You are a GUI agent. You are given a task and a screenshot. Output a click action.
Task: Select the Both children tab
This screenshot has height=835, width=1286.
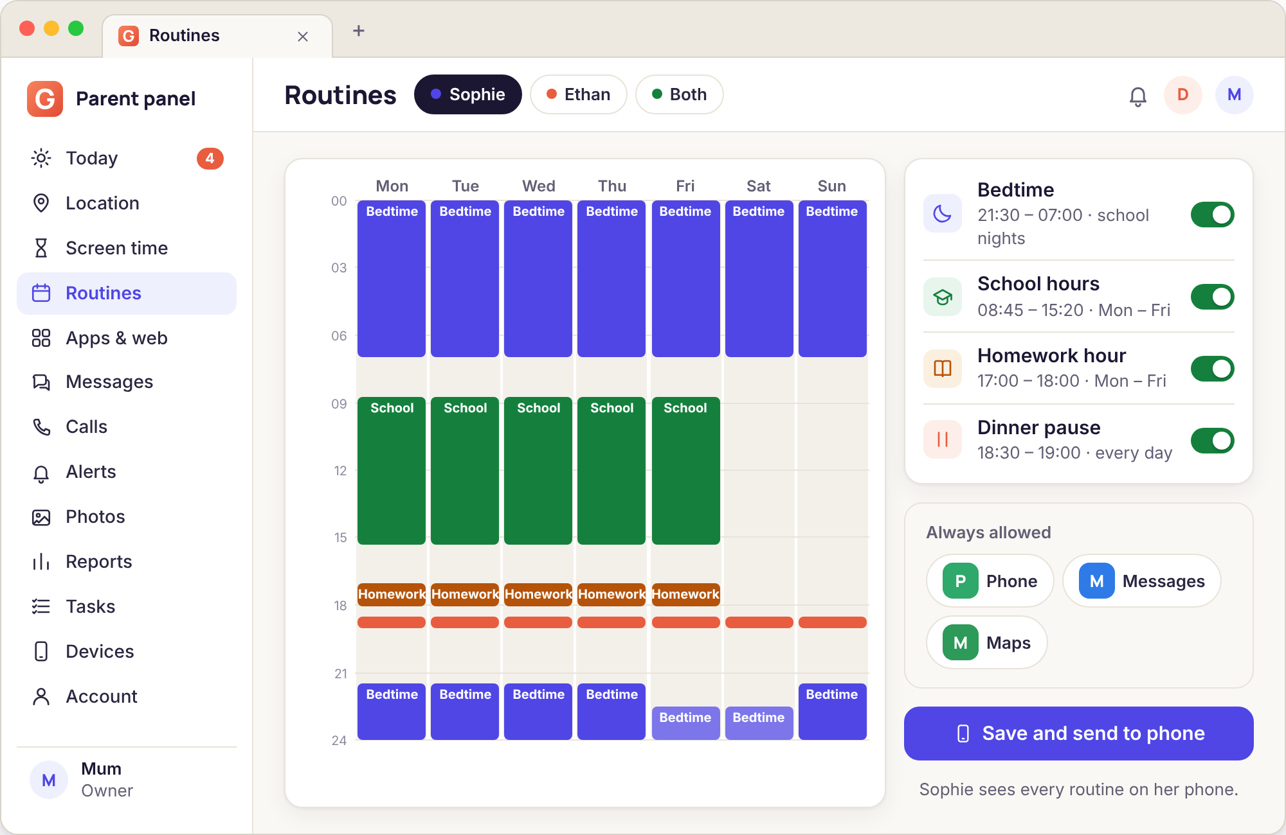pos(680,94)
